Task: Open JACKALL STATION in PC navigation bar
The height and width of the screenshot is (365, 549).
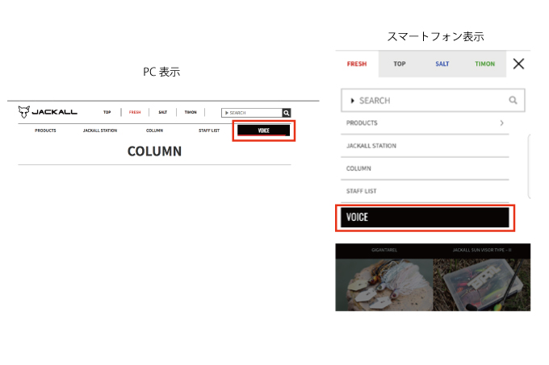Action: click(x=100, y=131)
